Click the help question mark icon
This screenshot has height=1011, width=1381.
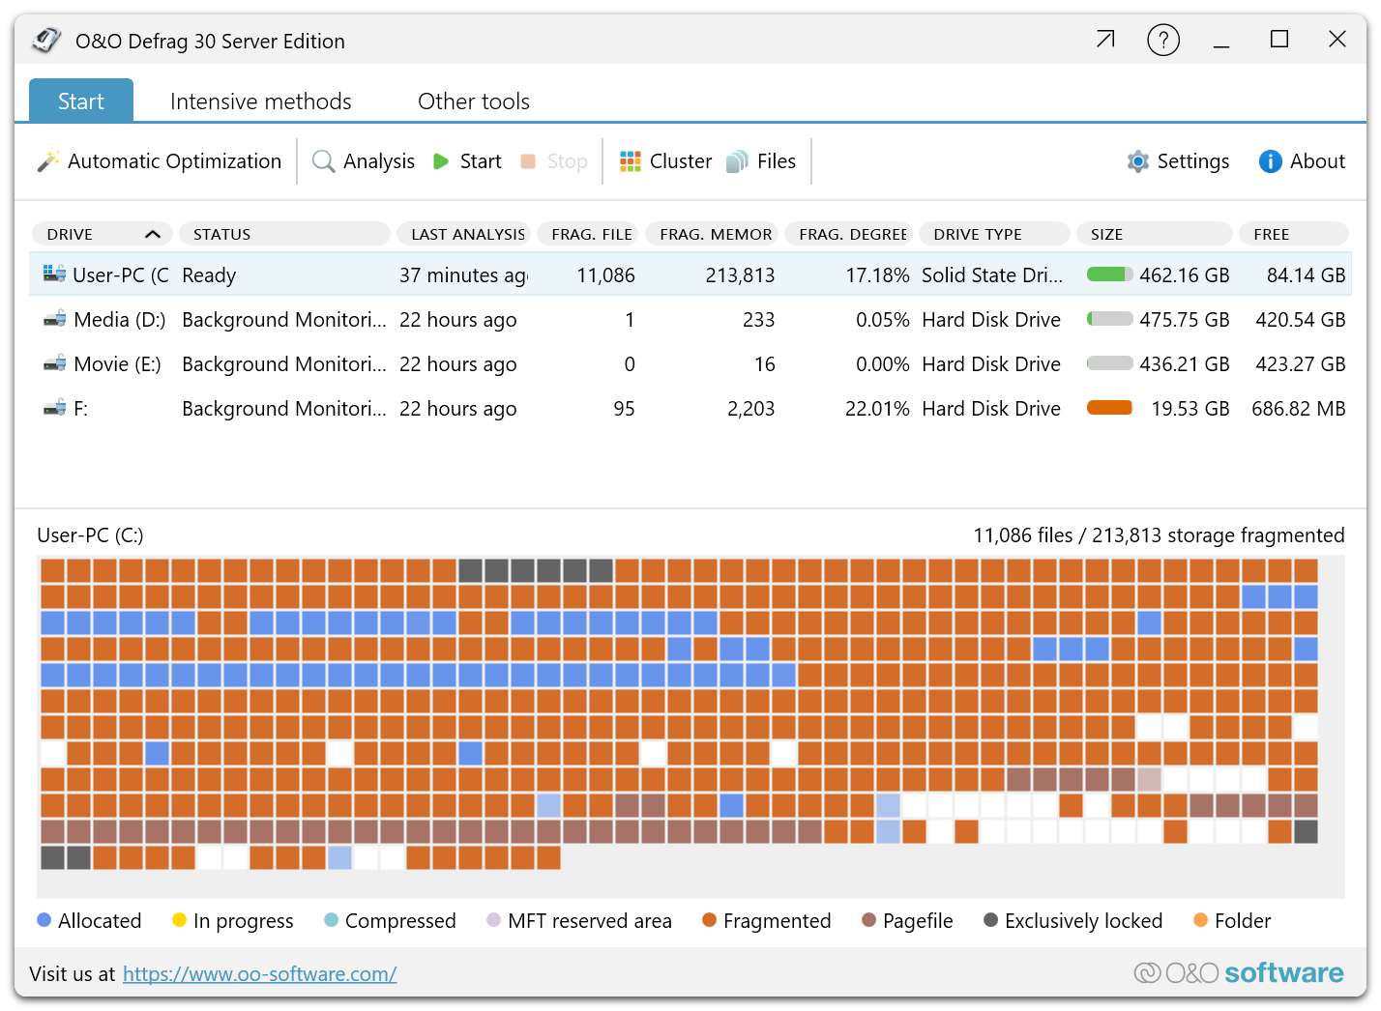1162,41
